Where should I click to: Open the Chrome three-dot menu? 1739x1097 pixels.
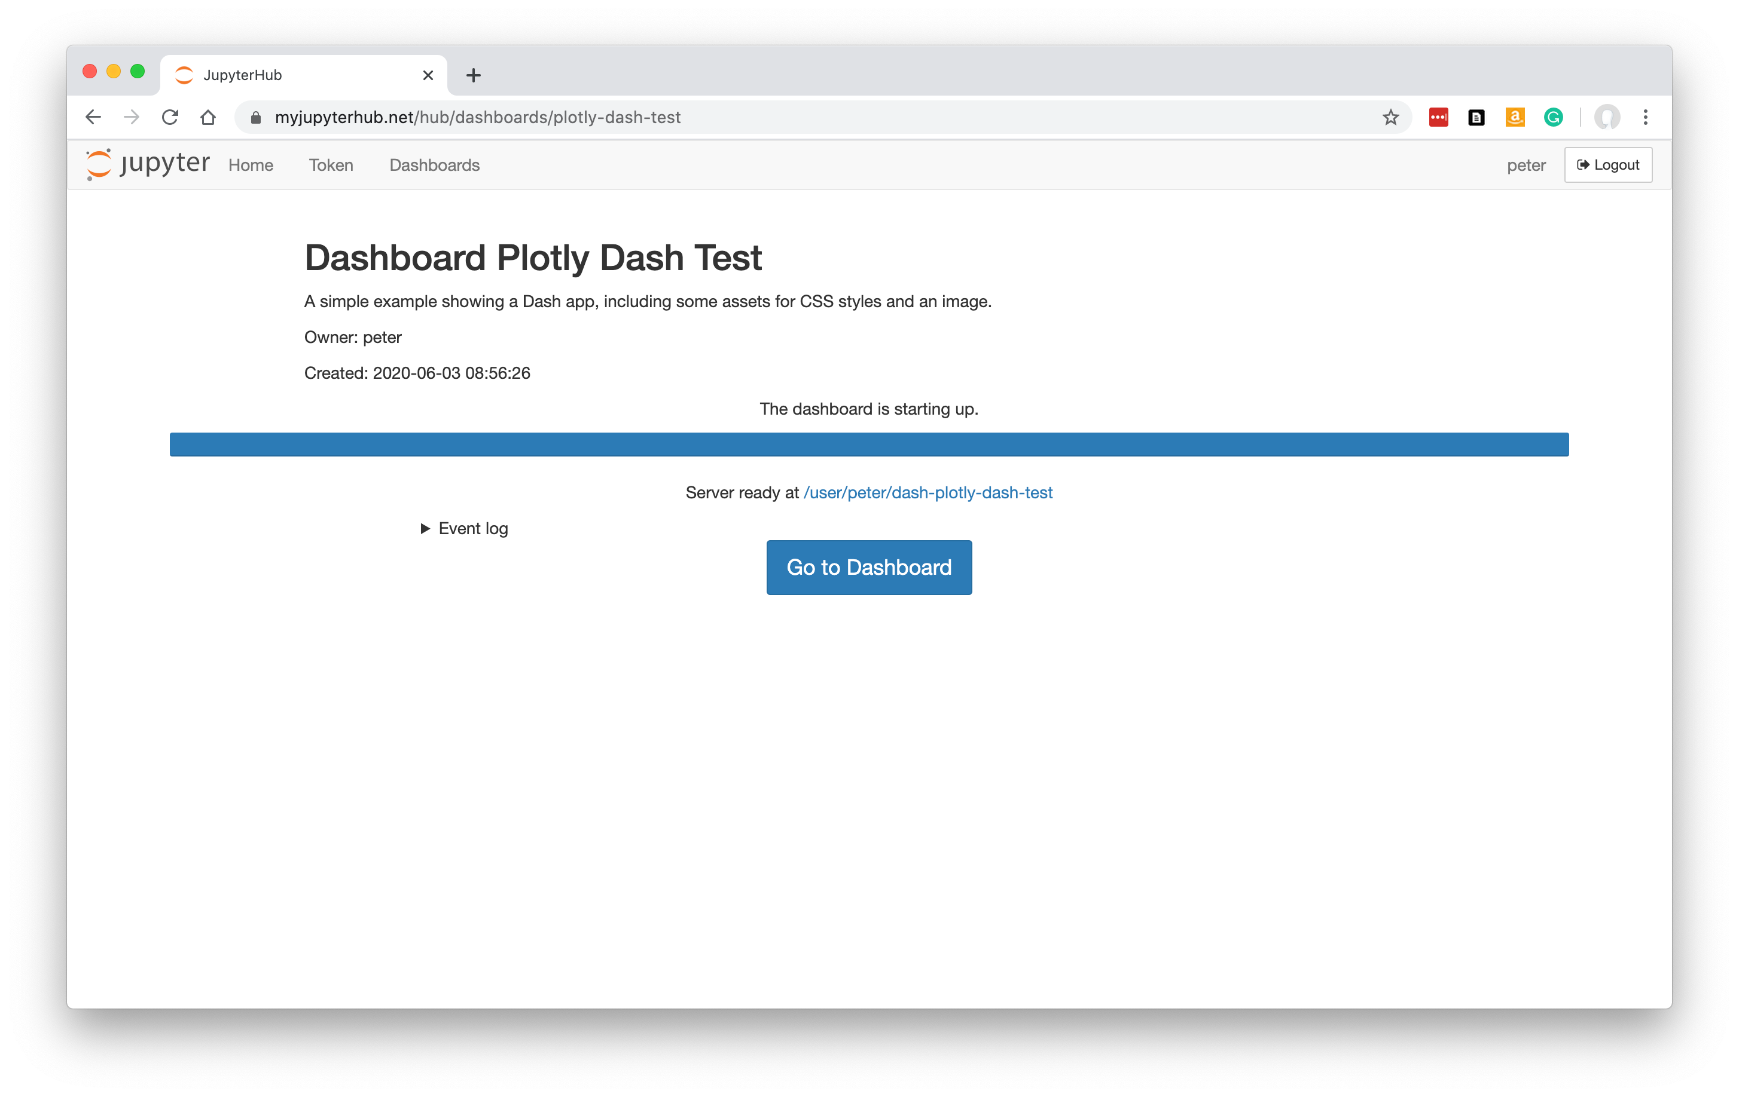(1646, 117)
